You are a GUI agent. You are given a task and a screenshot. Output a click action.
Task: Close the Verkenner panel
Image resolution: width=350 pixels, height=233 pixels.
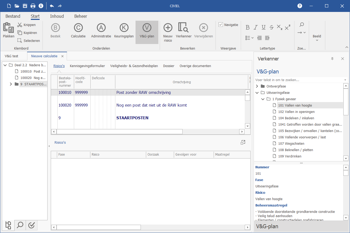[343, 59]
